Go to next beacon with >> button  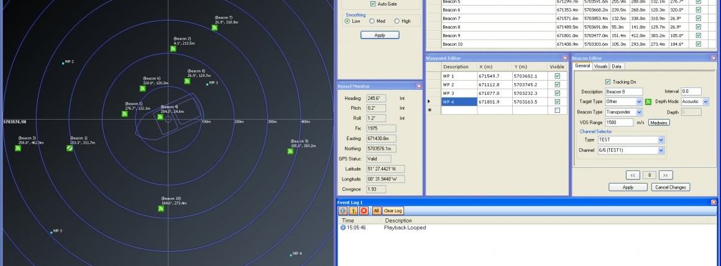click(666, 175)
